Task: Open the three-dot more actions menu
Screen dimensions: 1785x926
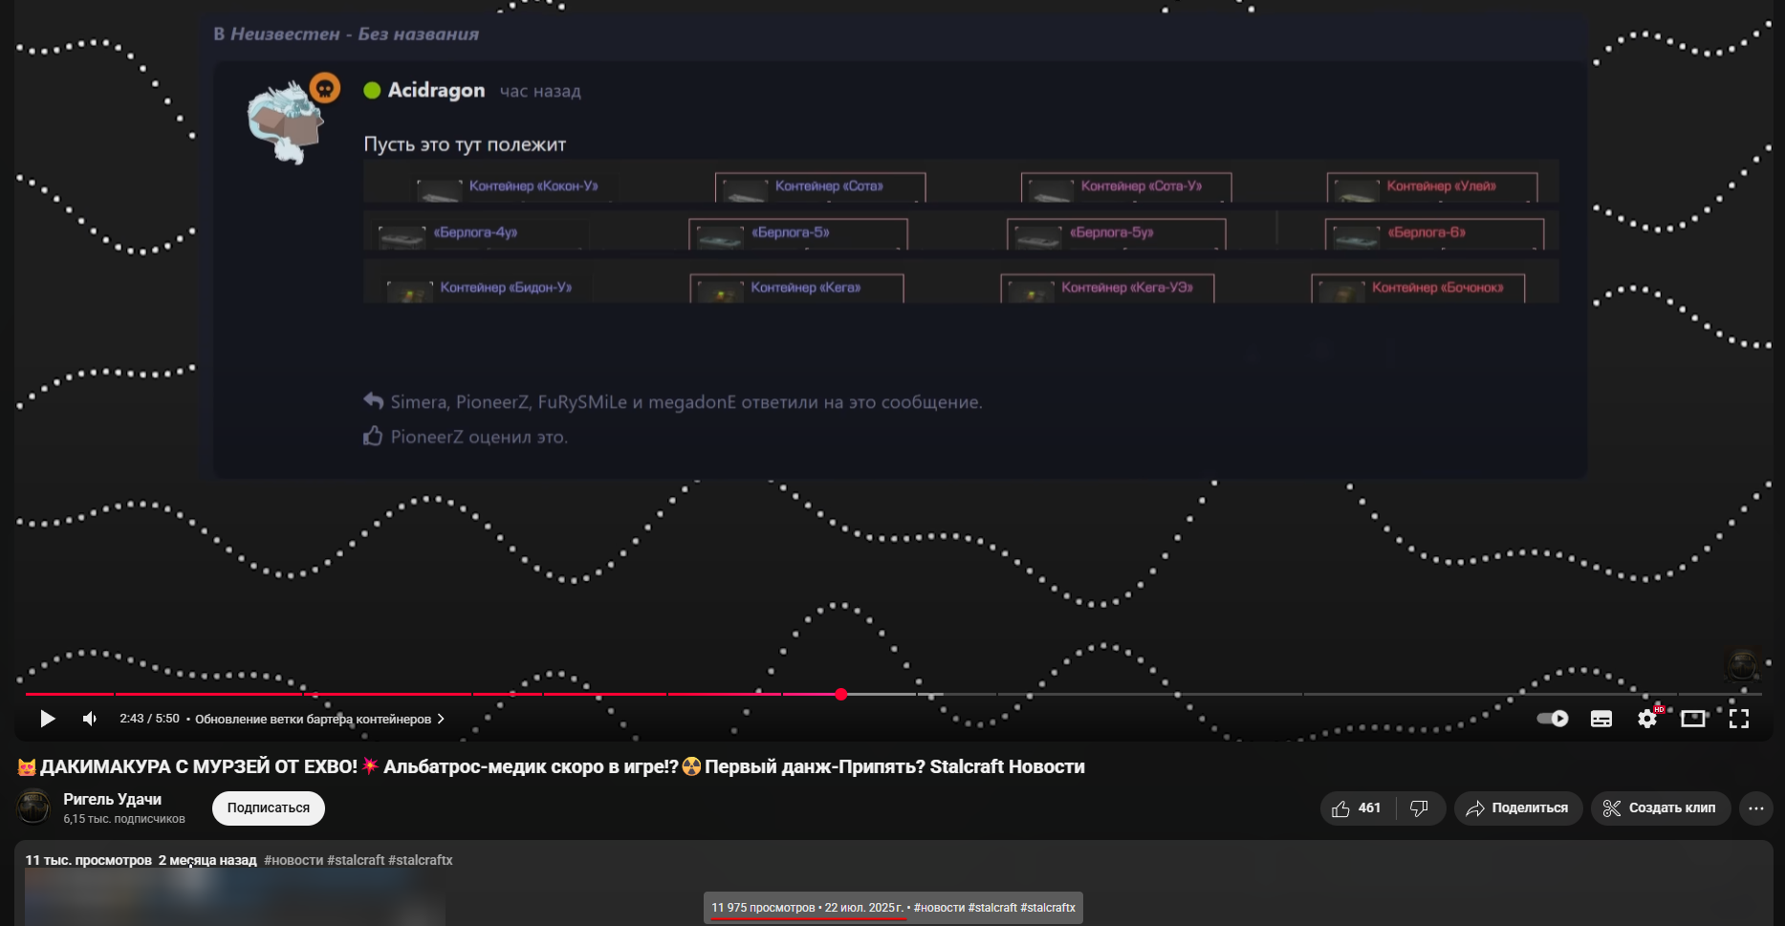Action: tap(1755, 808)
